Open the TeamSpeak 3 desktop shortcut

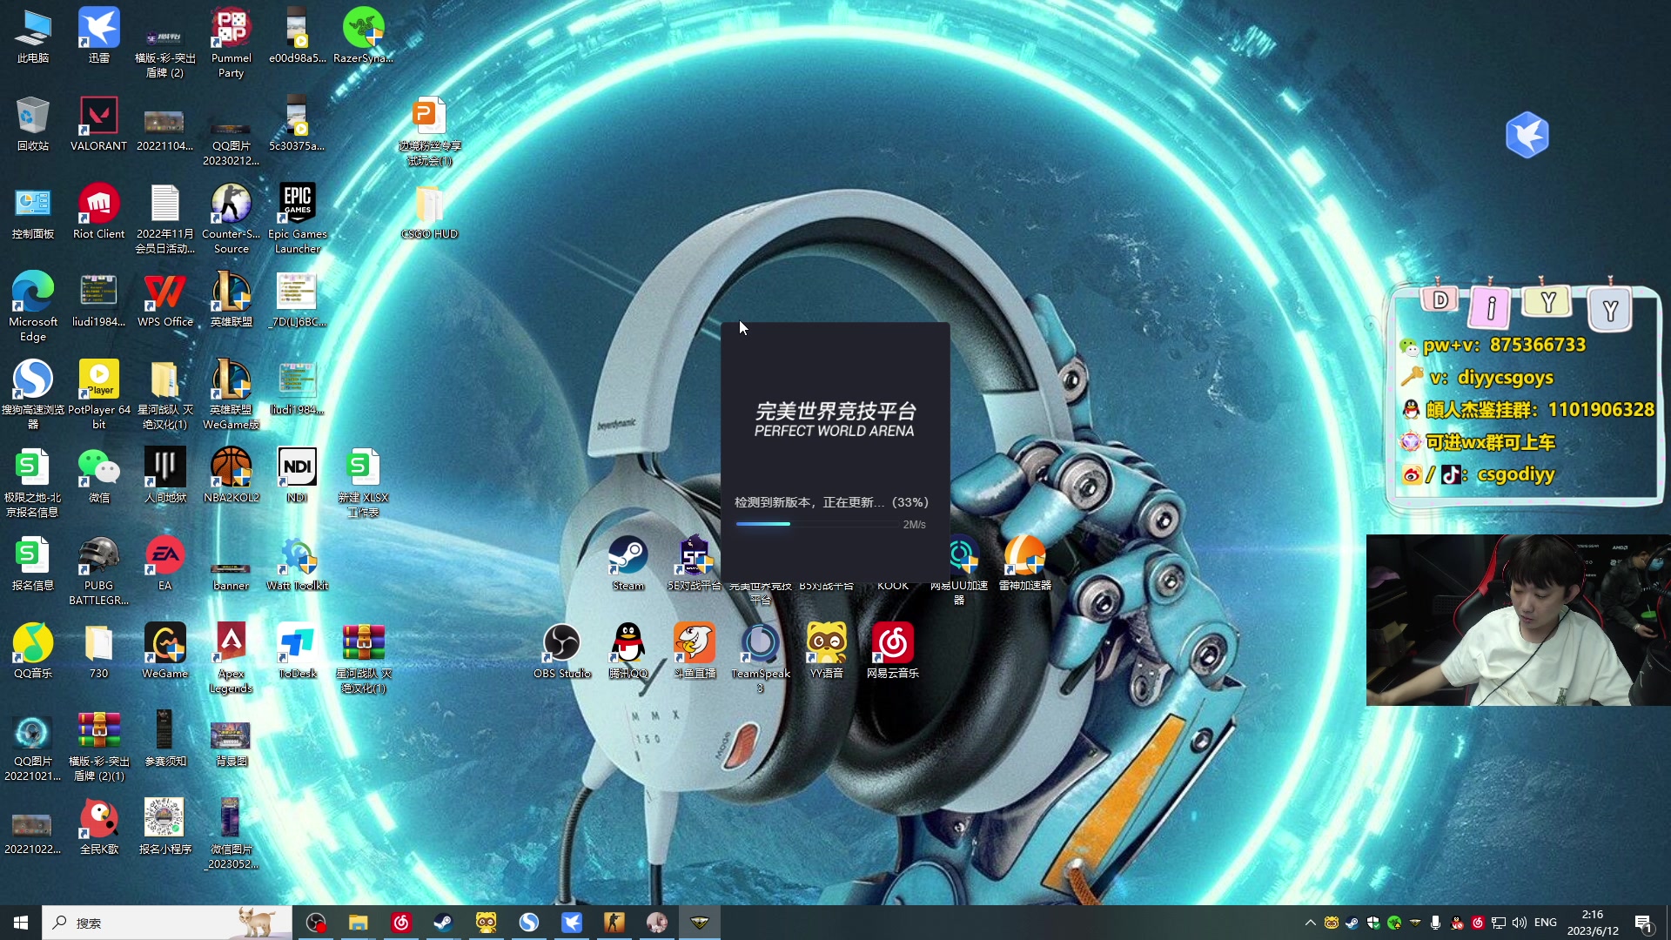coord(761,659)
